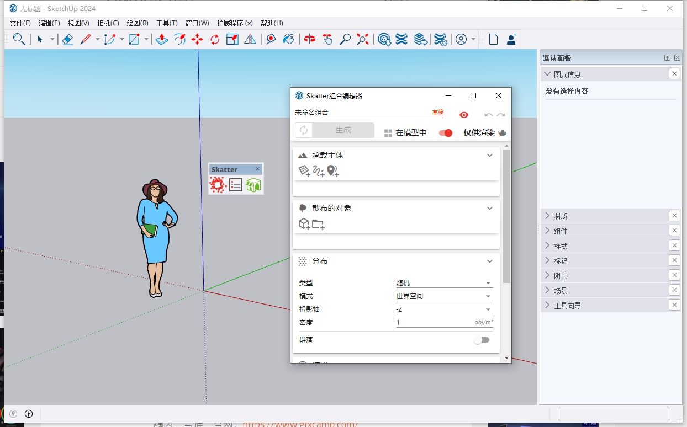Toggle the render-only switch in Skatter

(x=446, y=133)
